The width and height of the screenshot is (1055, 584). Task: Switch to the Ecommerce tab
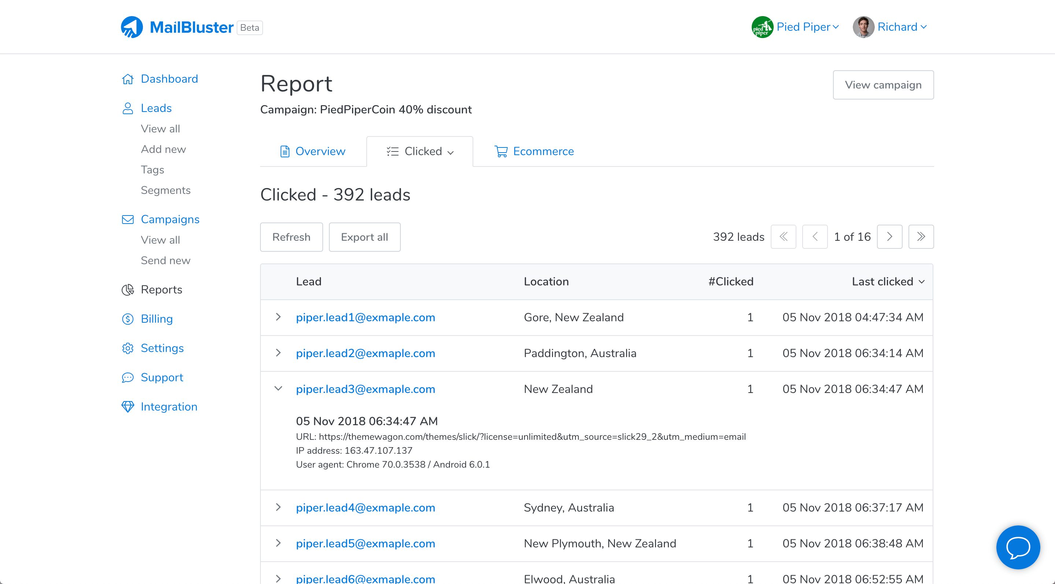tap(534, 151)
